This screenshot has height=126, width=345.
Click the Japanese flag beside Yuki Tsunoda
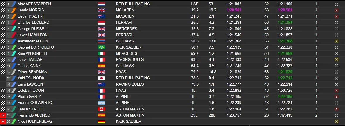click(x=101, y=78)
